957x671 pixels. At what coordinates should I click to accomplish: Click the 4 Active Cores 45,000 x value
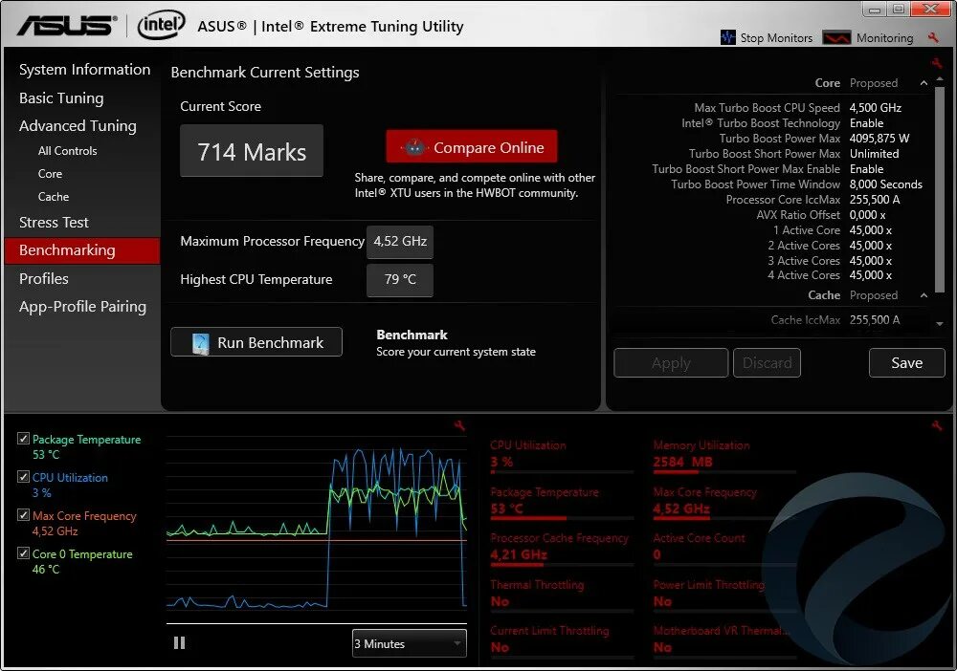(870, 275)
